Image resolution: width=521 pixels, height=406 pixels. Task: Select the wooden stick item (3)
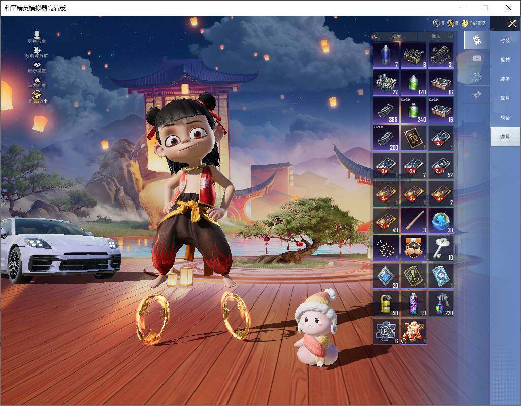413,221
